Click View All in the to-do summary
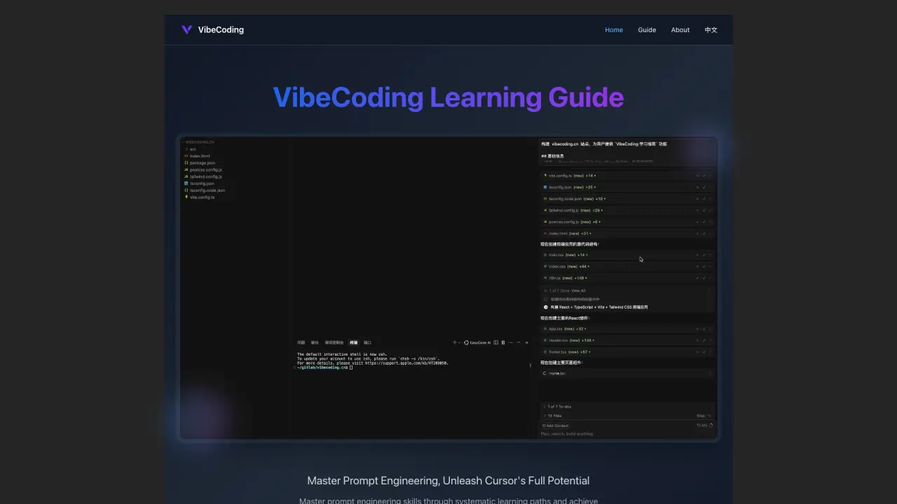Viewport: 897px width, 504px height. pos(578,290)
